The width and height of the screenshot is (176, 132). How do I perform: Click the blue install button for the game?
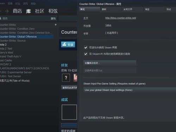tap(68, 44)
